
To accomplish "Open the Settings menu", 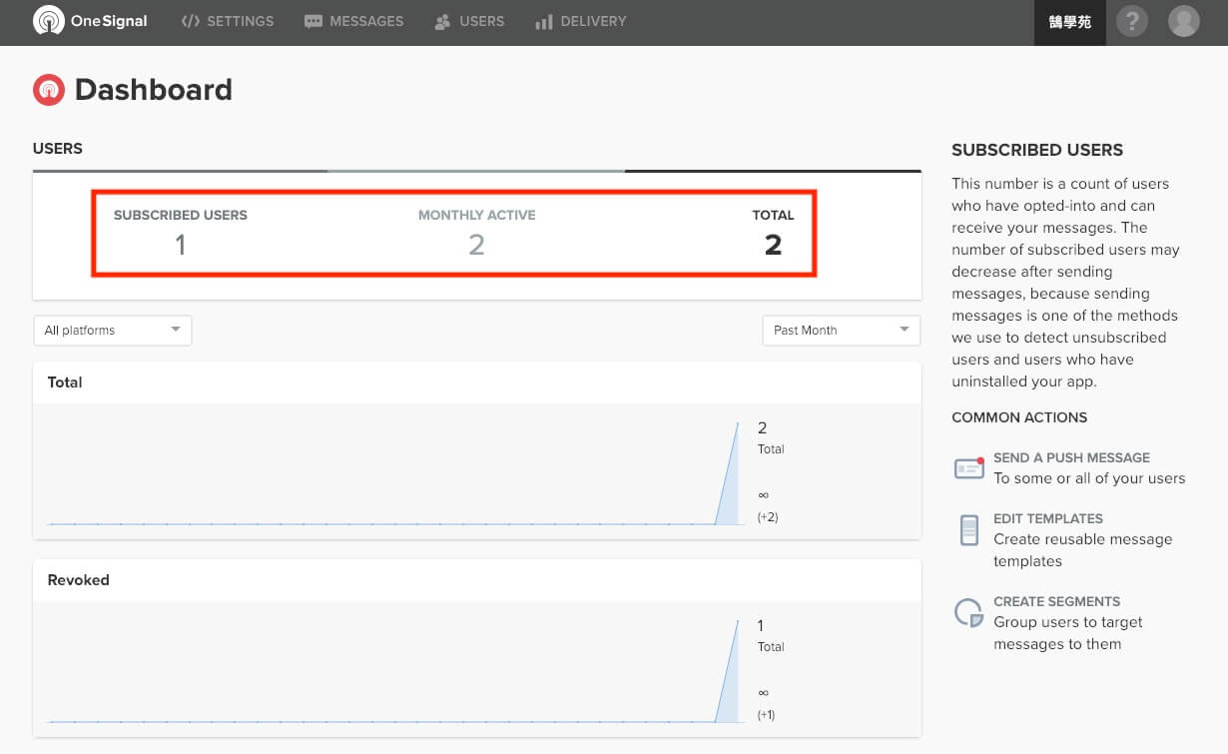I will click(x=228, y=21).
